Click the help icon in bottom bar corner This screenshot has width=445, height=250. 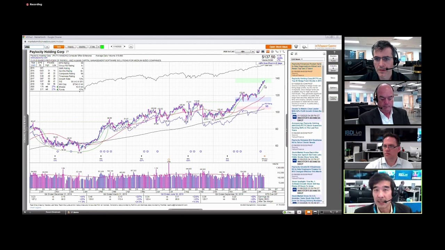(337, 212)
